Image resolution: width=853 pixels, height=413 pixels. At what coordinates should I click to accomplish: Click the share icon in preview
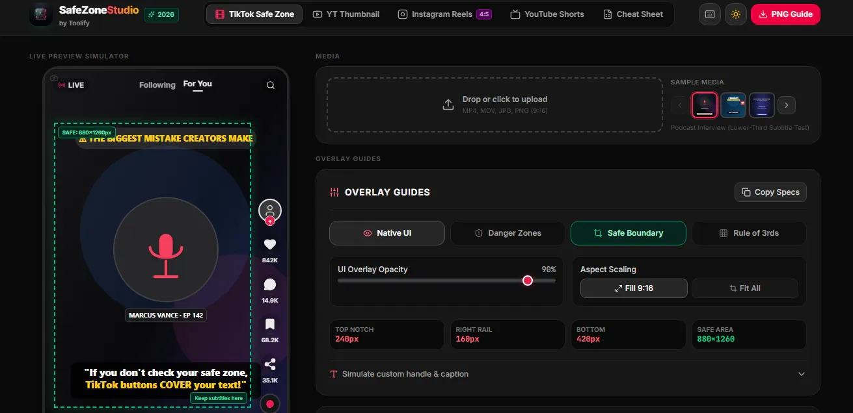click(270, 364)
